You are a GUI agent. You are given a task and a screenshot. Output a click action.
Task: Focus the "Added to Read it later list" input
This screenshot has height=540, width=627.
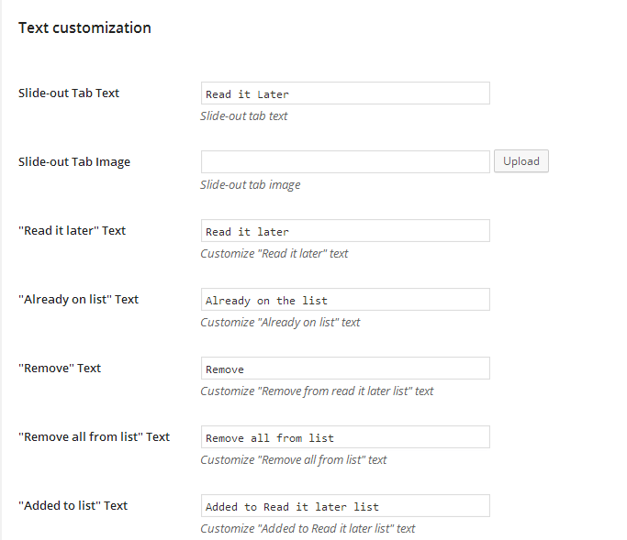pyautogui.click(x=345, y=506)
